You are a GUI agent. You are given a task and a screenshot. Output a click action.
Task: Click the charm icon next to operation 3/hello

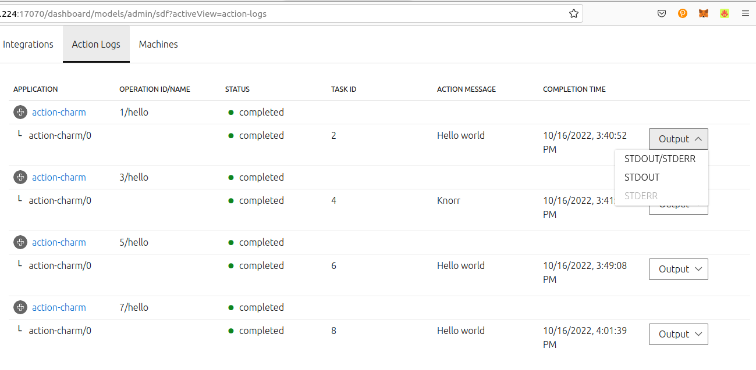pyautogui.click(x=20, y=177)
